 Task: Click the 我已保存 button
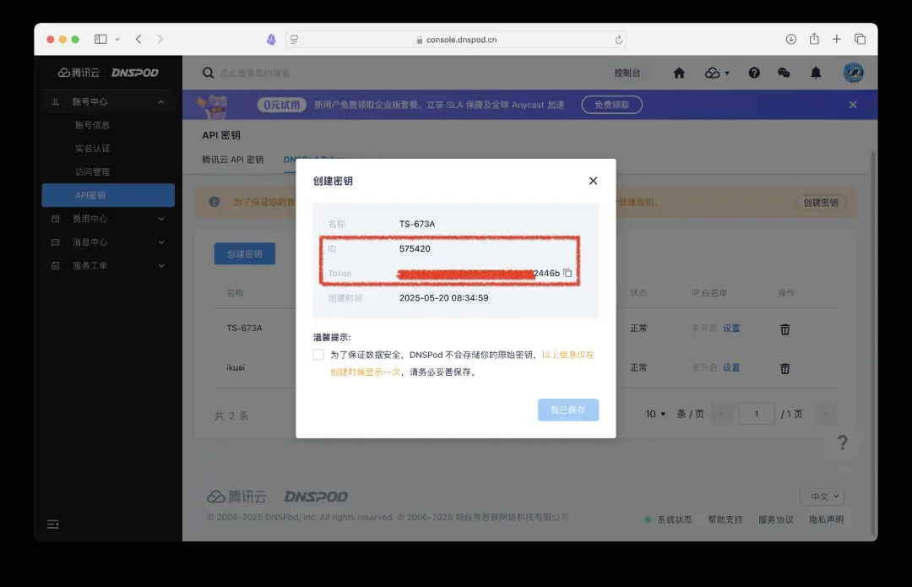[567, 410]
